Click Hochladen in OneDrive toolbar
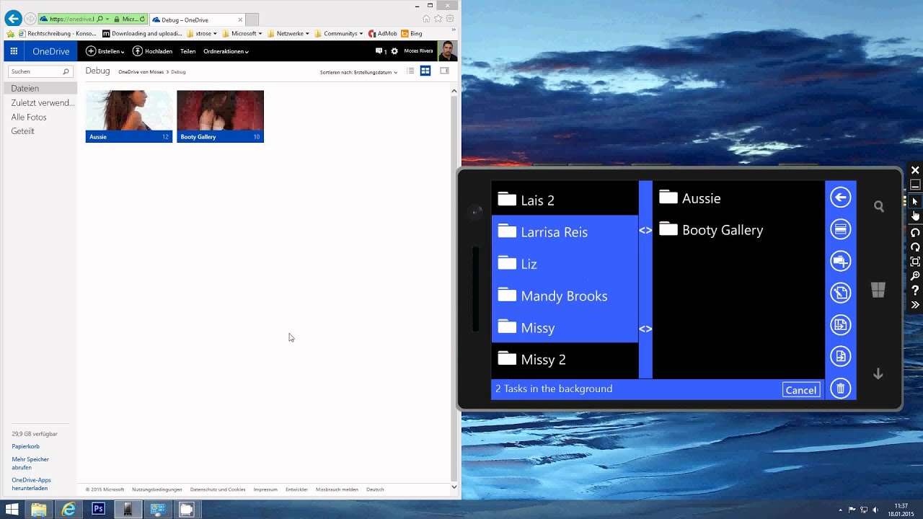 point(152,51)
